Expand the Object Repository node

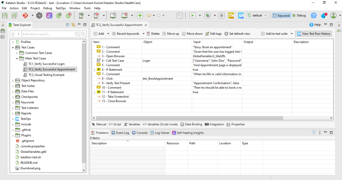(x=13, y=81)
